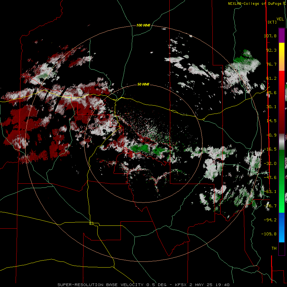287x287 pixels.
Task: Click the -94.2 velocity scale value
Action: [x=270, y=220]
